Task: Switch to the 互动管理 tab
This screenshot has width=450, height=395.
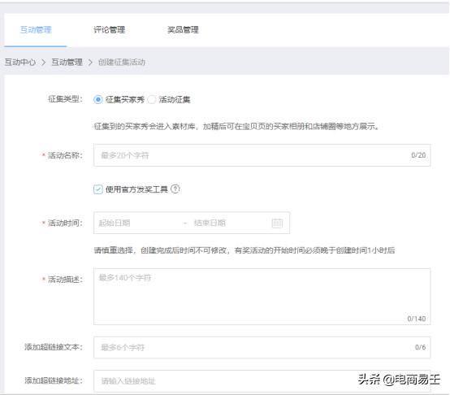Action: point(36,29)
